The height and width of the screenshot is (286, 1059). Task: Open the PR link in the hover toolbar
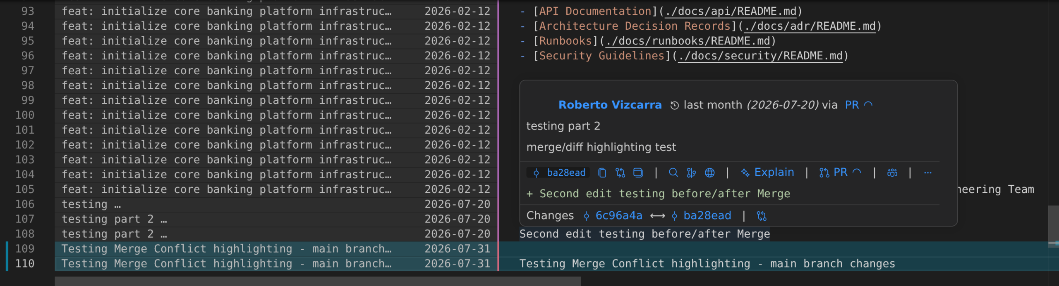tap(840, 173)
